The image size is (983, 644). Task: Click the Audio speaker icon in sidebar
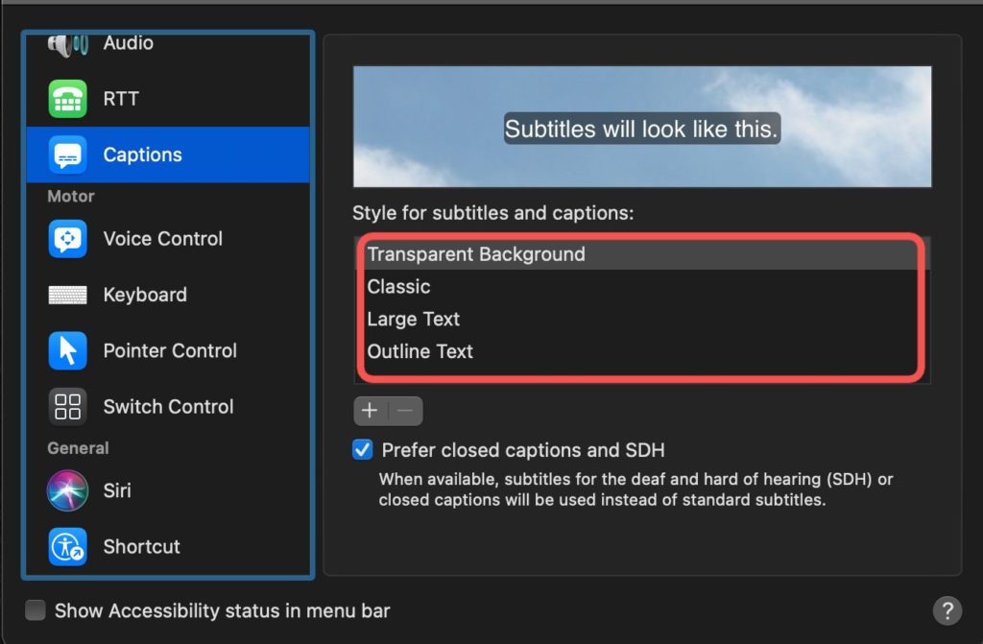[x=68, y=45]
